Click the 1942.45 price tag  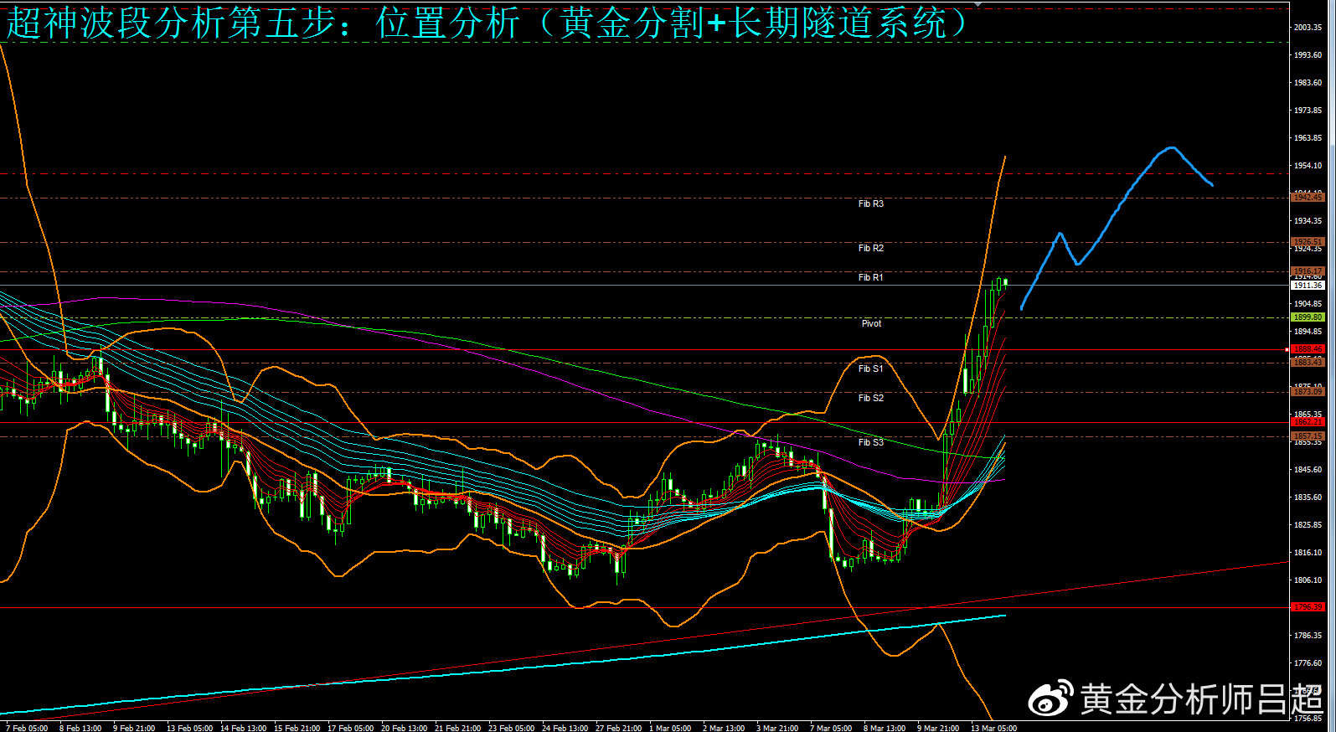[1308, 198]
